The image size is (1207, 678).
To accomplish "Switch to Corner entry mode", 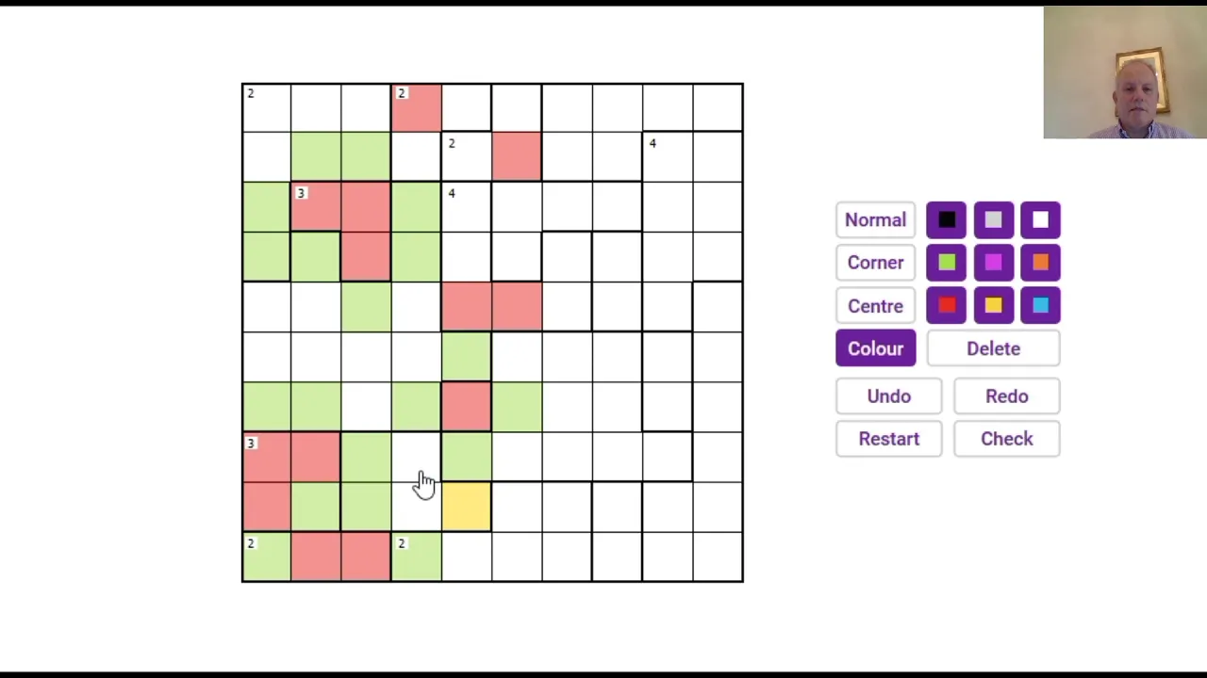I will [875, 263].
